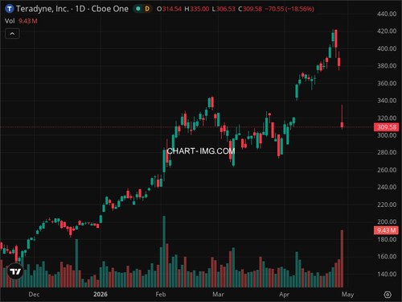
Task: Click the Apr time axis label
Action: [285, 295]
